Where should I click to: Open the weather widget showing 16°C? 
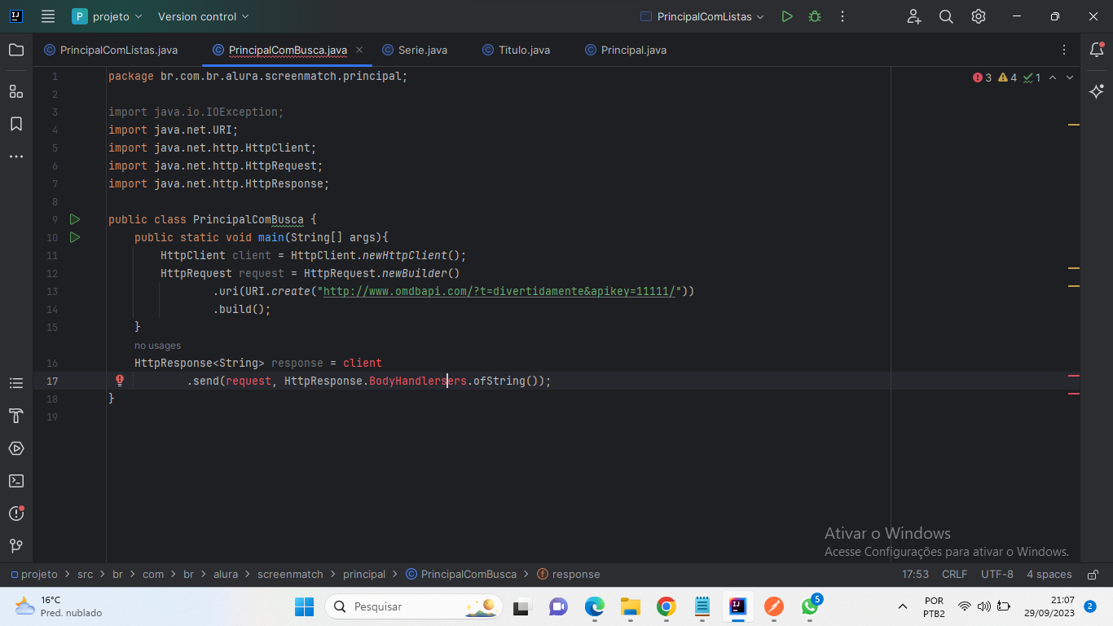(x=59, y=606)
